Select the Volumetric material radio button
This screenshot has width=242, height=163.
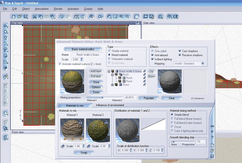(109, 59)
